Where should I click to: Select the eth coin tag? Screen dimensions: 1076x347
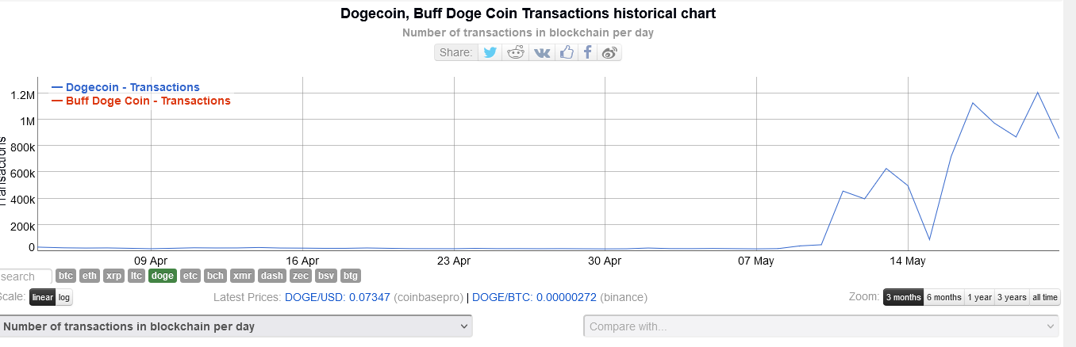click(x=90, y=276)
